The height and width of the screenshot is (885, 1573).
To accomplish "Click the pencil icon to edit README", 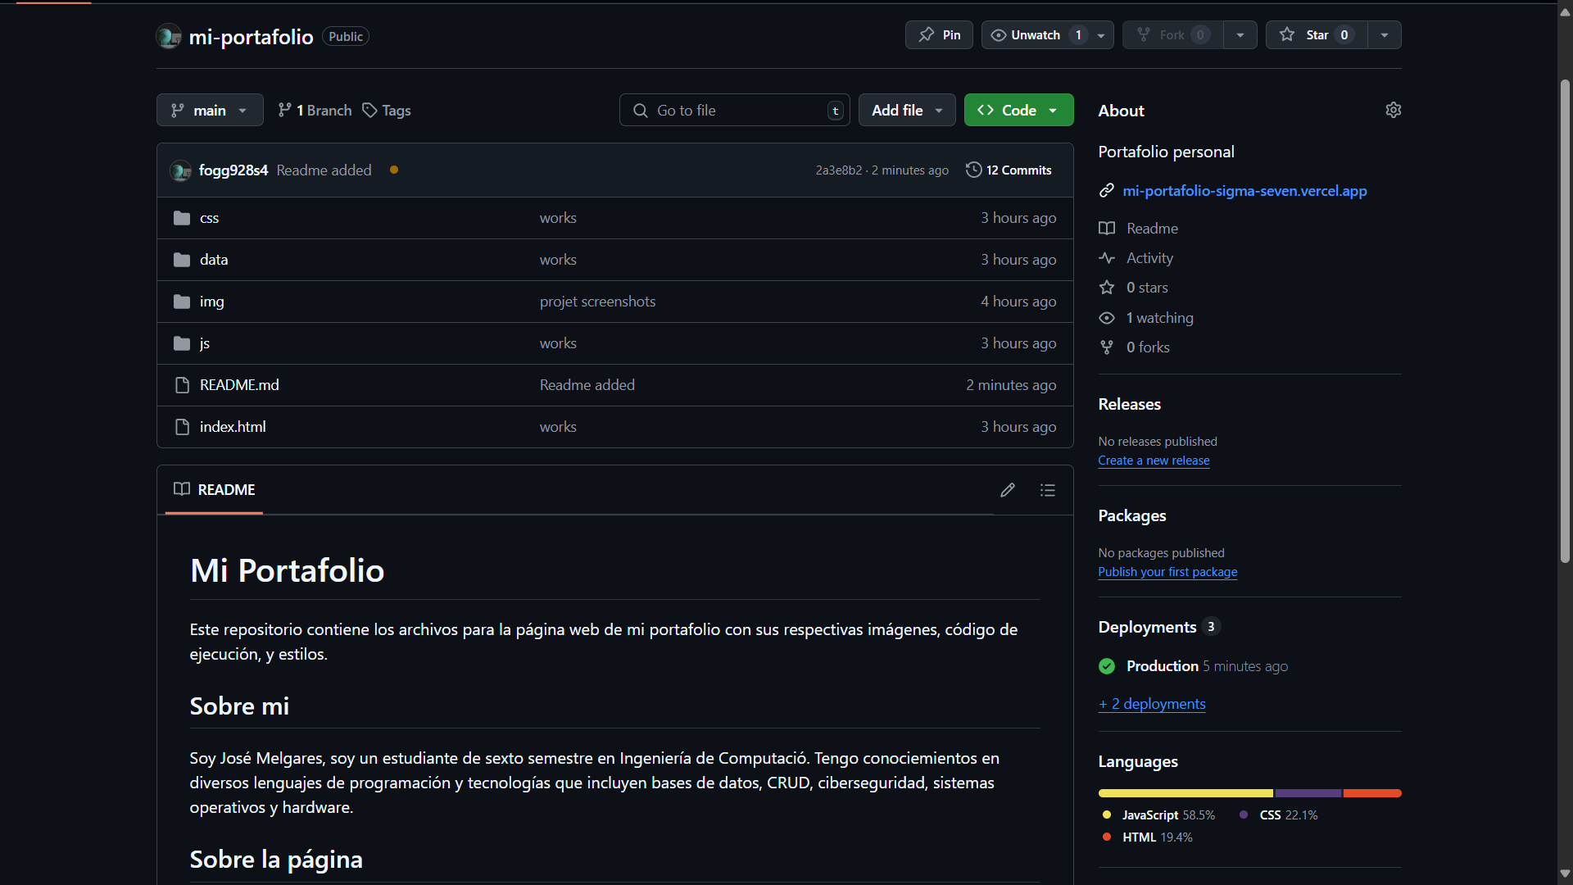I will click(x=1007, y=490).
